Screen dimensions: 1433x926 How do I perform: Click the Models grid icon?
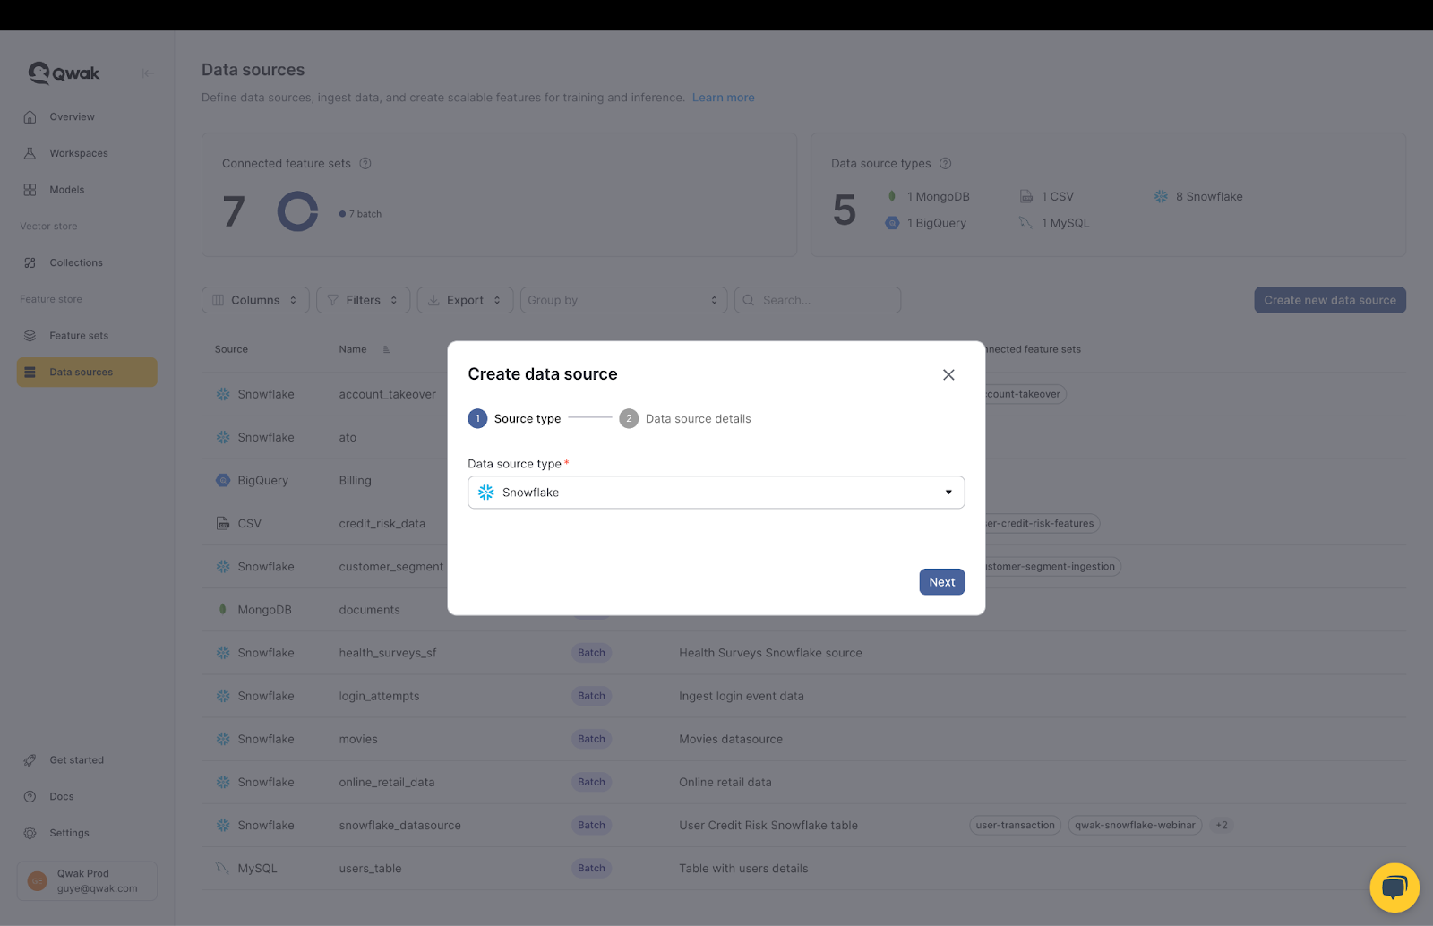[x=30, y=190]
